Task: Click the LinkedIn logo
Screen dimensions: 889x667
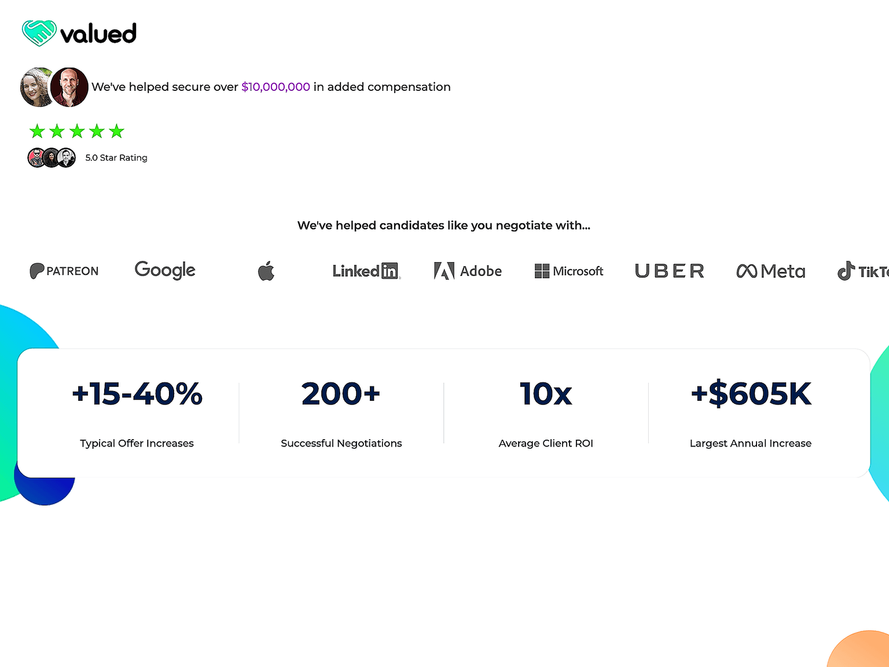Action: click(366, 271)
